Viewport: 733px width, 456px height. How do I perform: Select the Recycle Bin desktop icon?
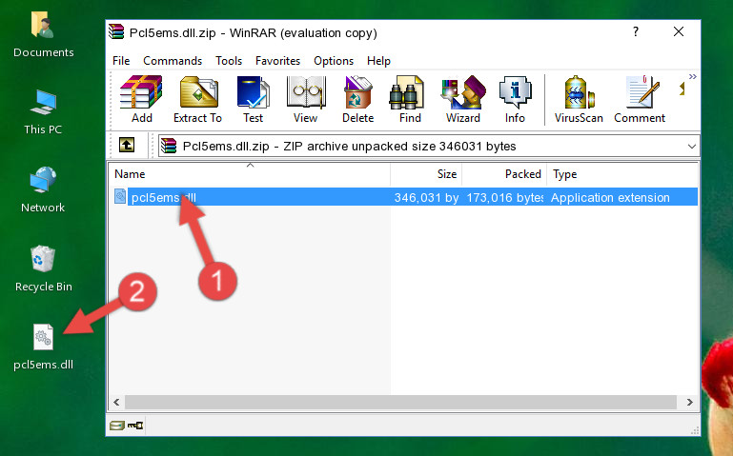43,268
